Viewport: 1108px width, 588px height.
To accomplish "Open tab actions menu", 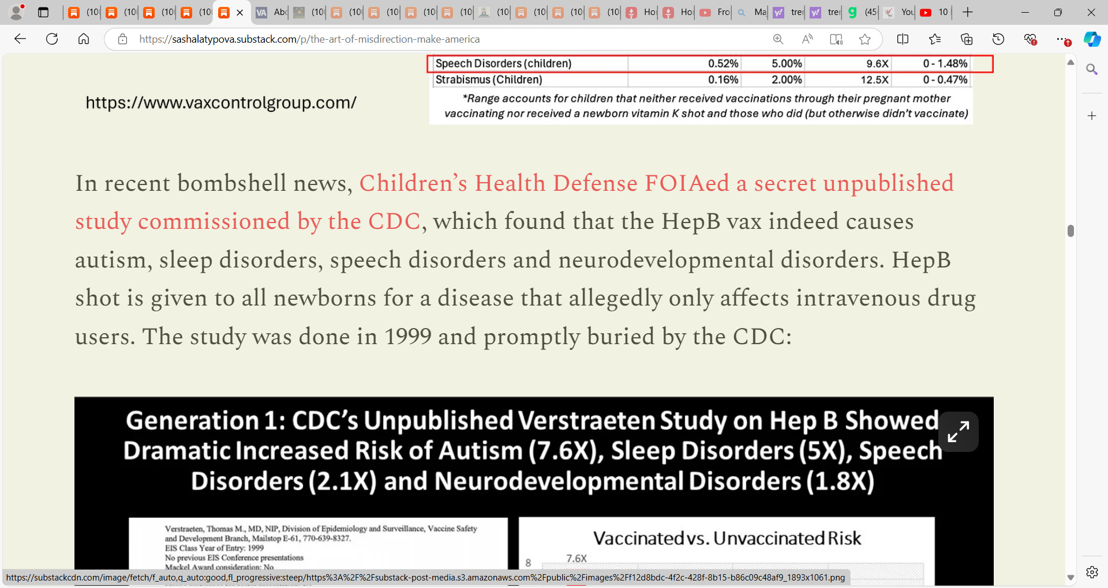I will point(43,12).
